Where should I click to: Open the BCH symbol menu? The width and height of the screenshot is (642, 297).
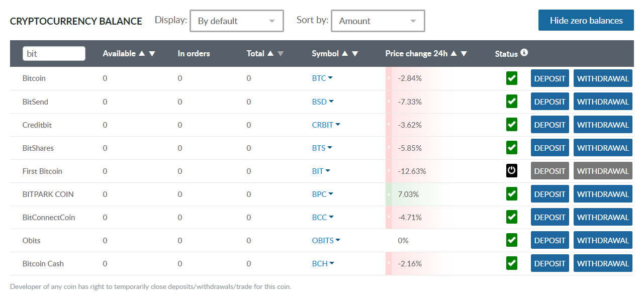coord(323,263)
